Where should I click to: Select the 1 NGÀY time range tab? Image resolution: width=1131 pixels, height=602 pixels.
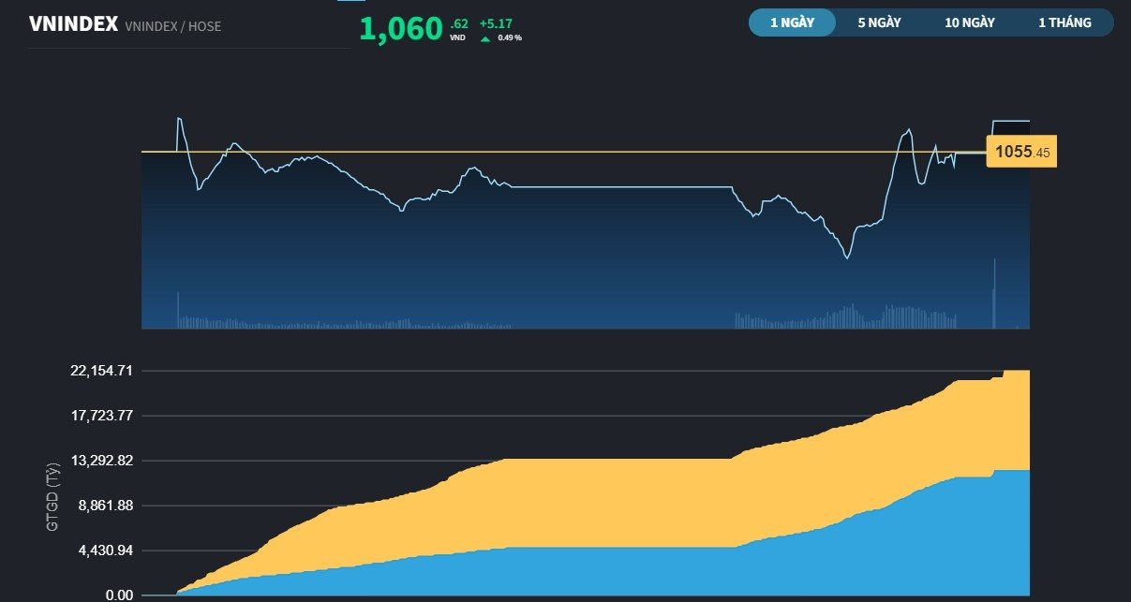[792, 22]
